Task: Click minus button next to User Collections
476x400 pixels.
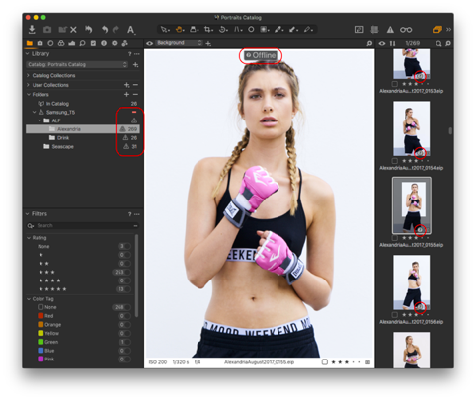Action: [x=135, y=85]
